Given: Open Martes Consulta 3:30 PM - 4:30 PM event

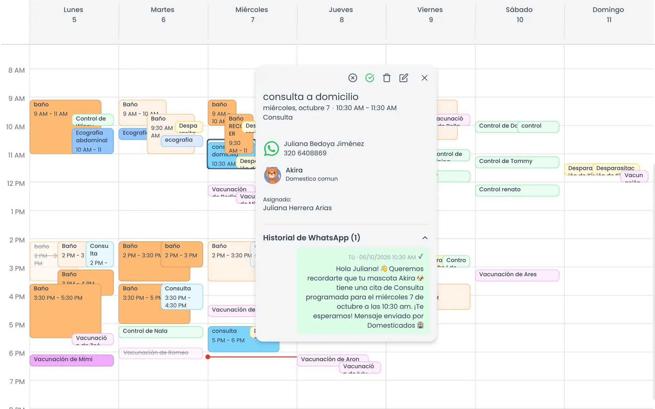Looking at the screenshot, I should point(181,297).
